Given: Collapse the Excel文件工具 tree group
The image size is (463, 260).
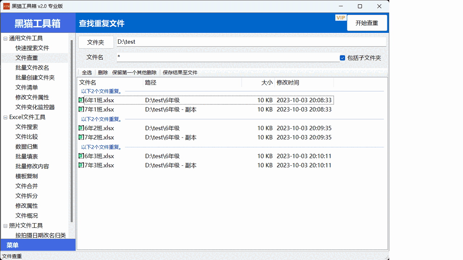Looking at the screenshot, I should [5, 117].
